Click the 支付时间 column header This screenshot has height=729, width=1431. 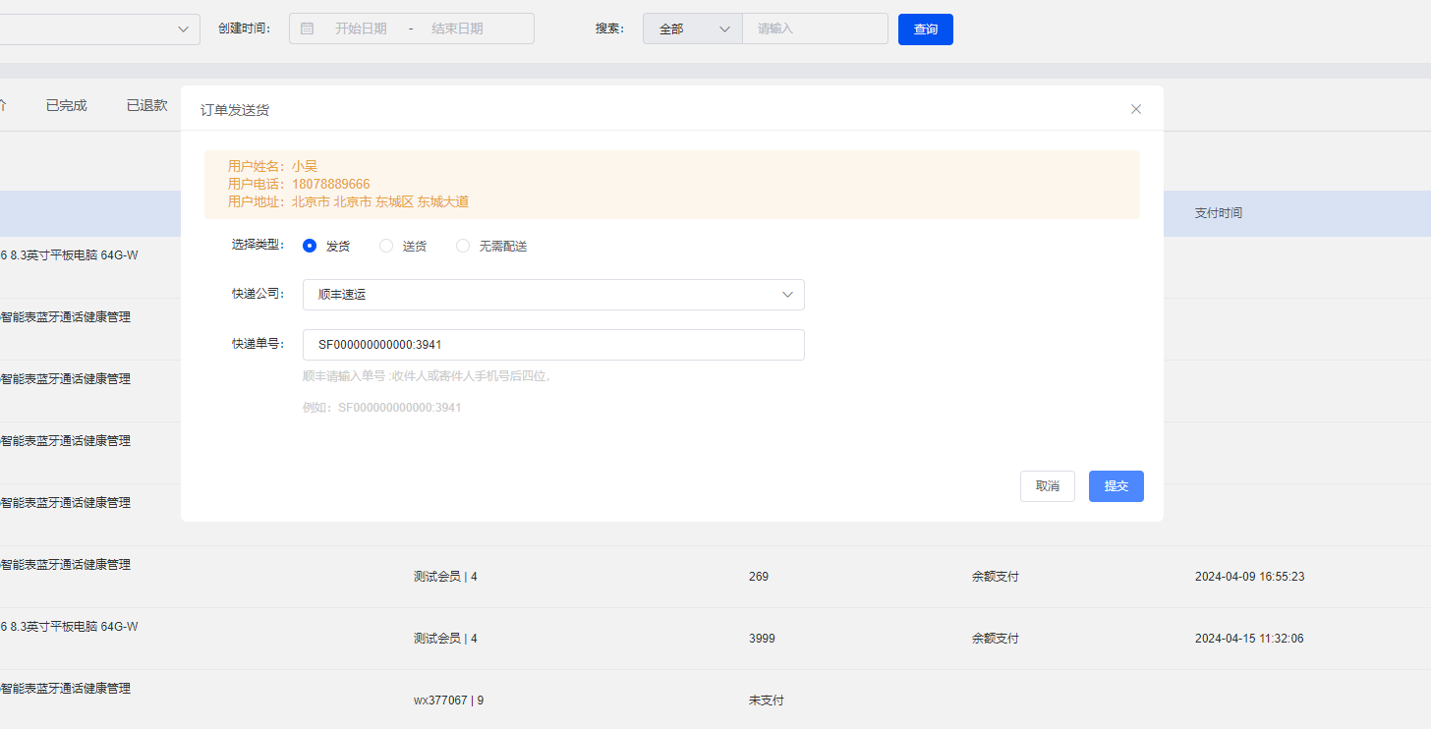click(1219, 213)
